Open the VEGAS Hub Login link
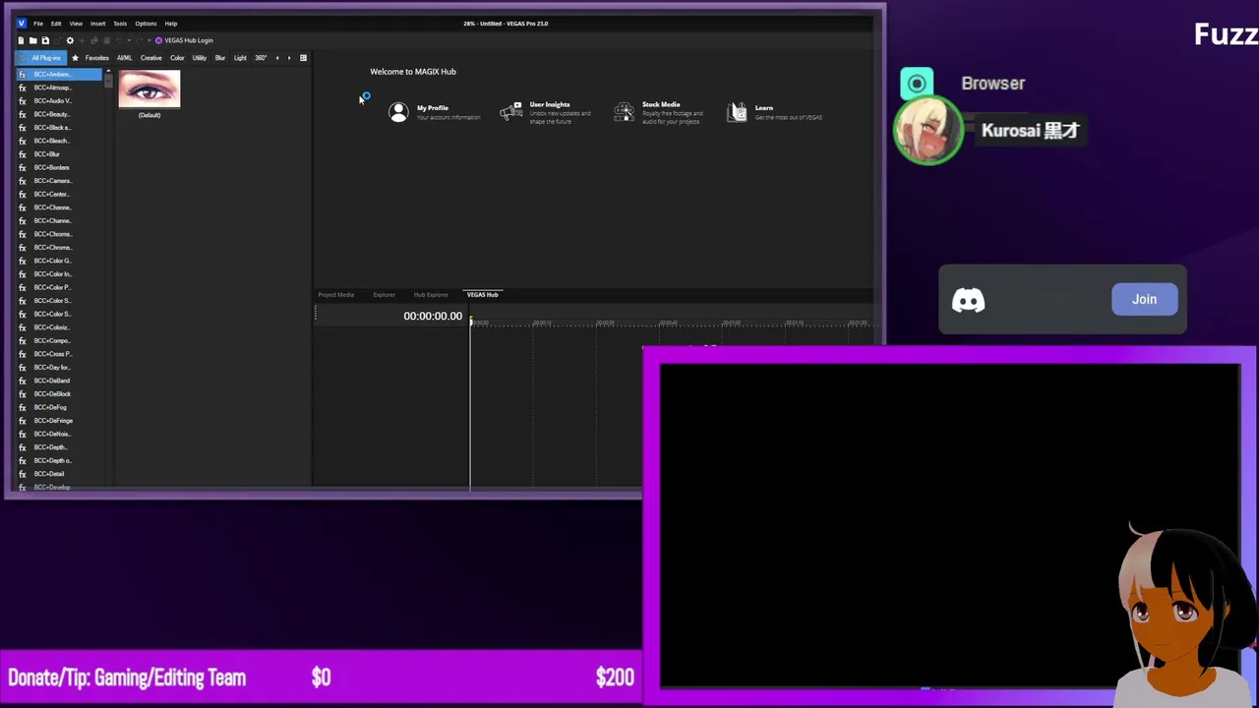 (189, 40)
